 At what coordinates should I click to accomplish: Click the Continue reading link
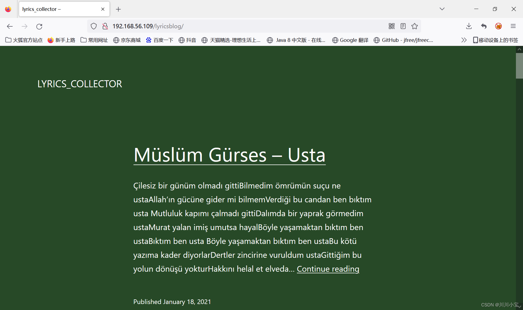tap(328, 269)
